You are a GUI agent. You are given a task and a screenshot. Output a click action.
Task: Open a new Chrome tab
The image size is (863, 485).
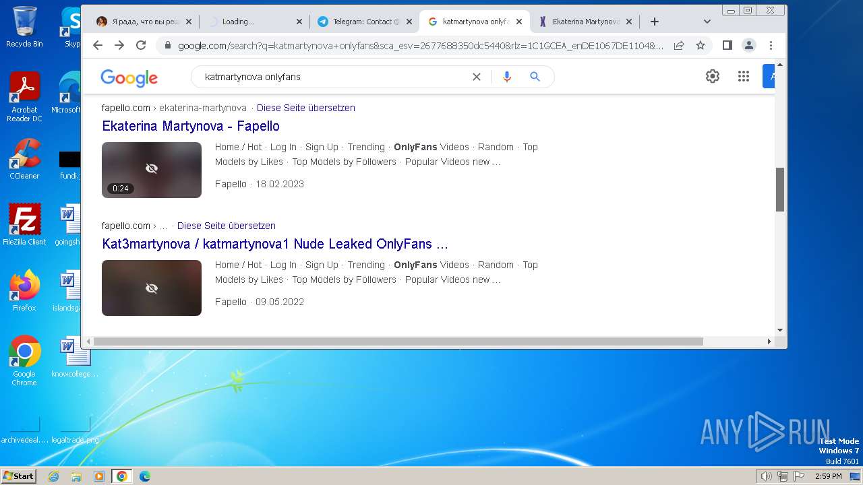point(654,22)
